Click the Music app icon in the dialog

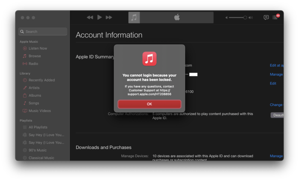(149, 59)
